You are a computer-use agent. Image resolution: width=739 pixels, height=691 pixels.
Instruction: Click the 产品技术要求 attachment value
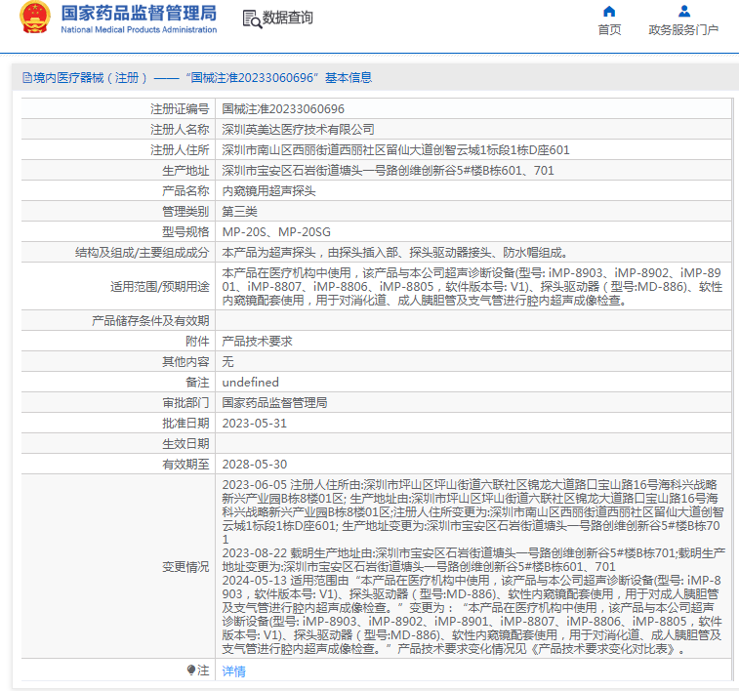point(257,342)
